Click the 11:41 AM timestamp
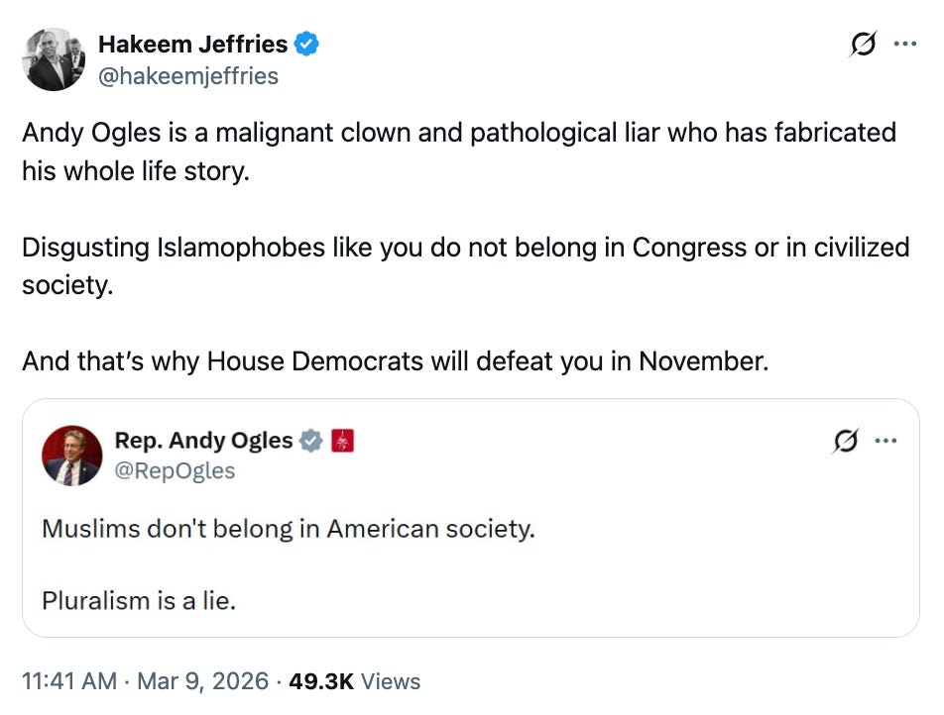The height and width of the screenshot is (715, 944). (68, 681)
